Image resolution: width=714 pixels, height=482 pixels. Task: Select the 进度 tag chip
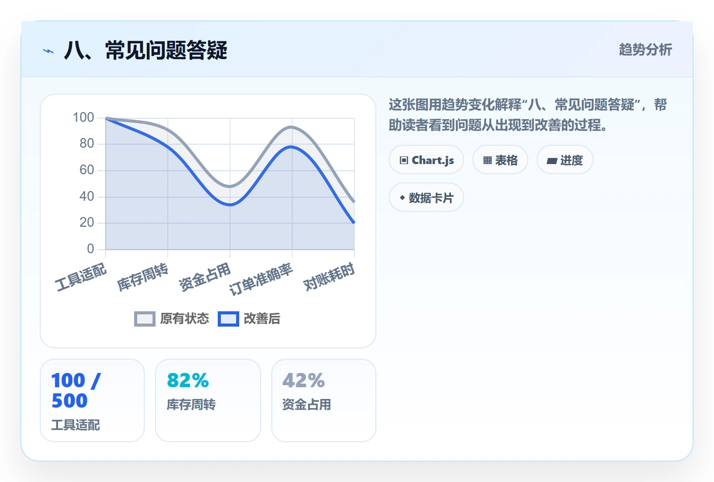565,160
